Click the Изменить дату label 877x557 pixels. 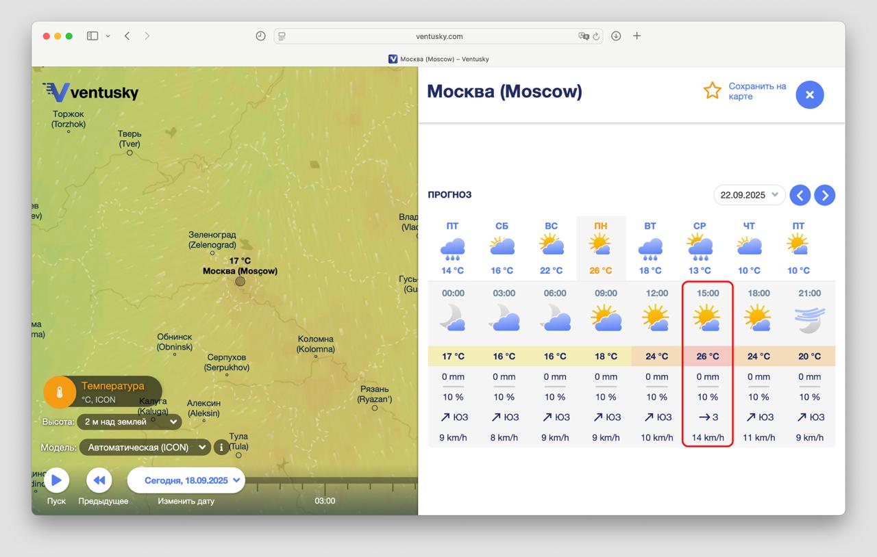186,501
